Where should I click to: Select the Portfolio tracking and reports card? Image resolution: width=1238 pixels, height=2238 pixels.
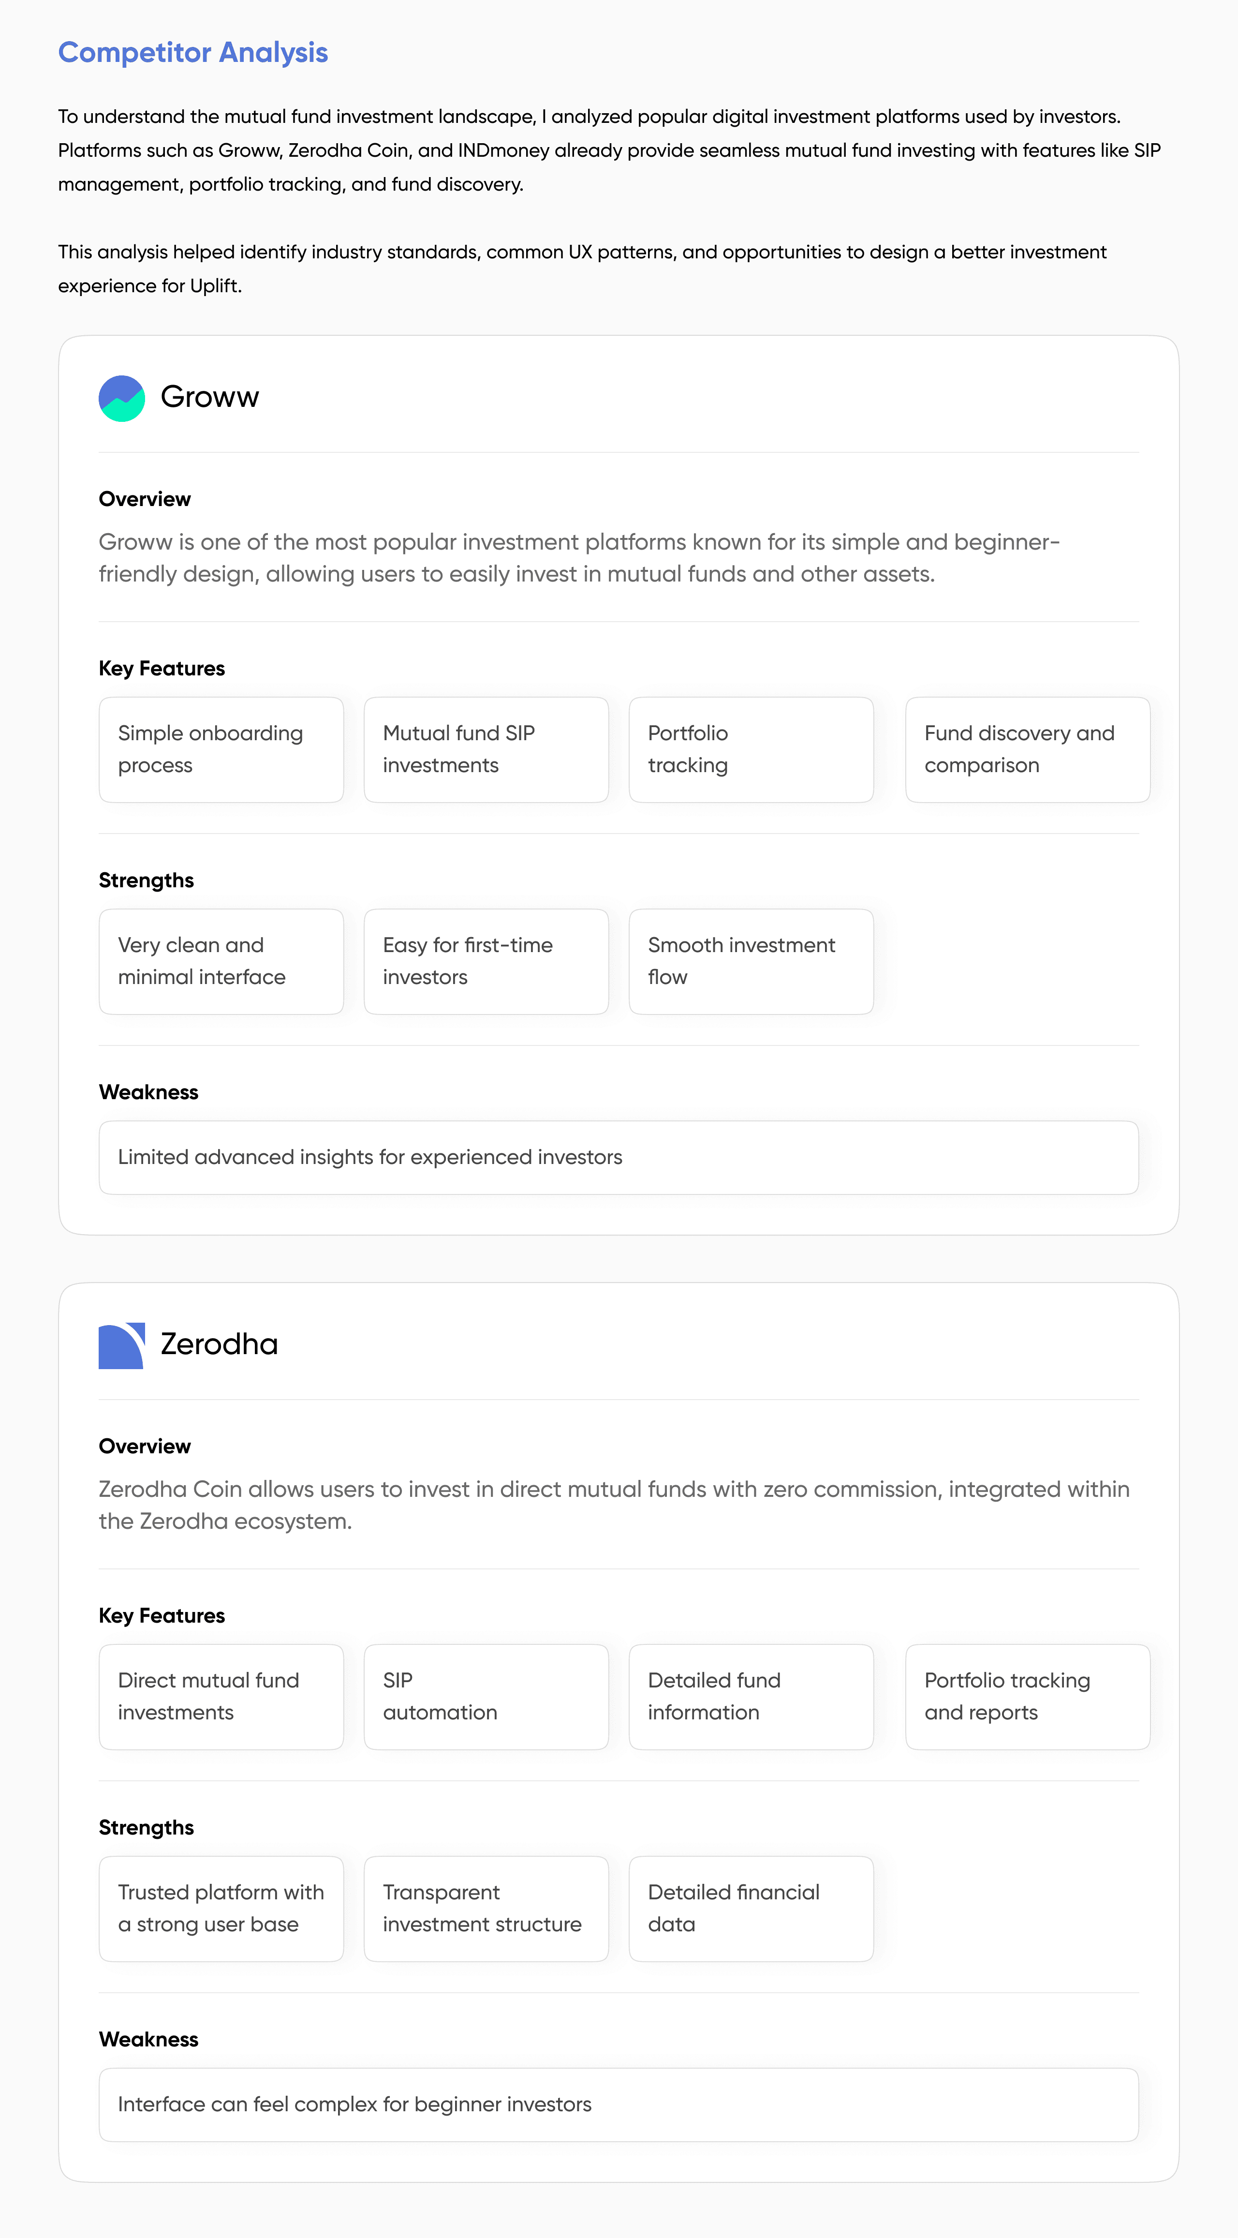[x=1027, y=1696]
